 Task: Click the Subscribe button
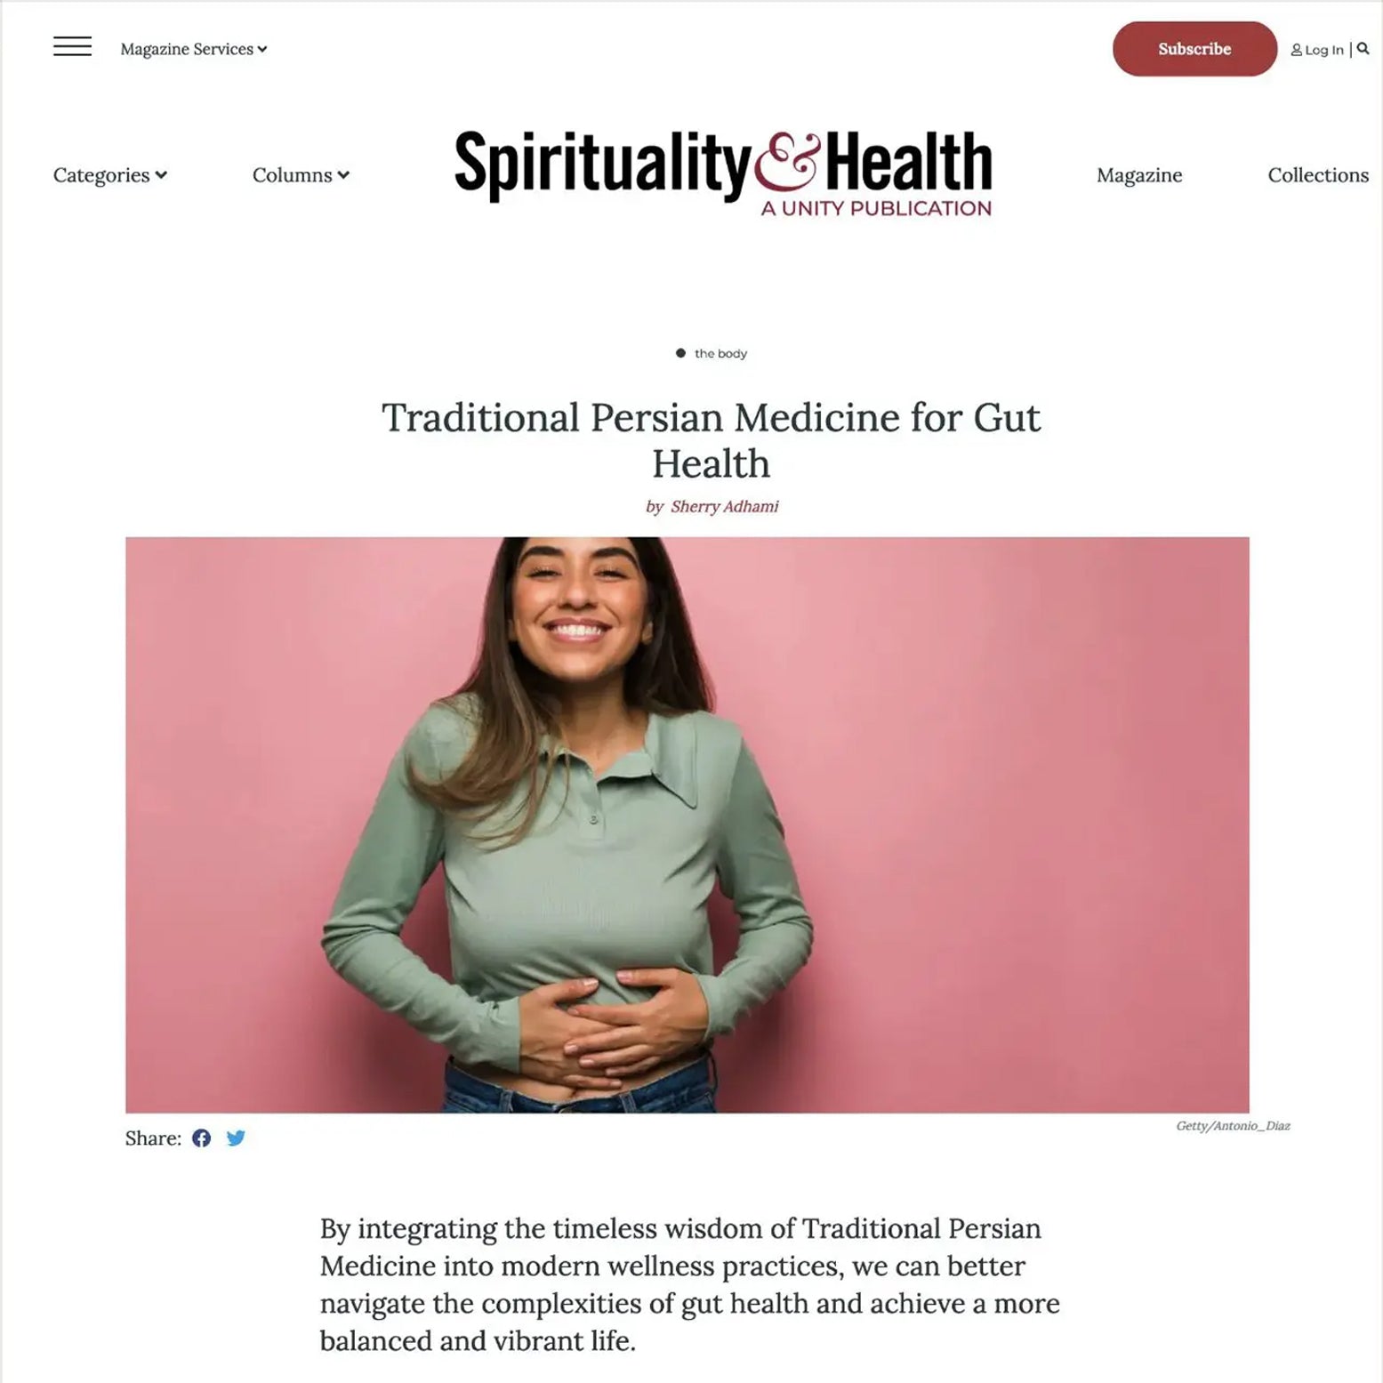1194,49
